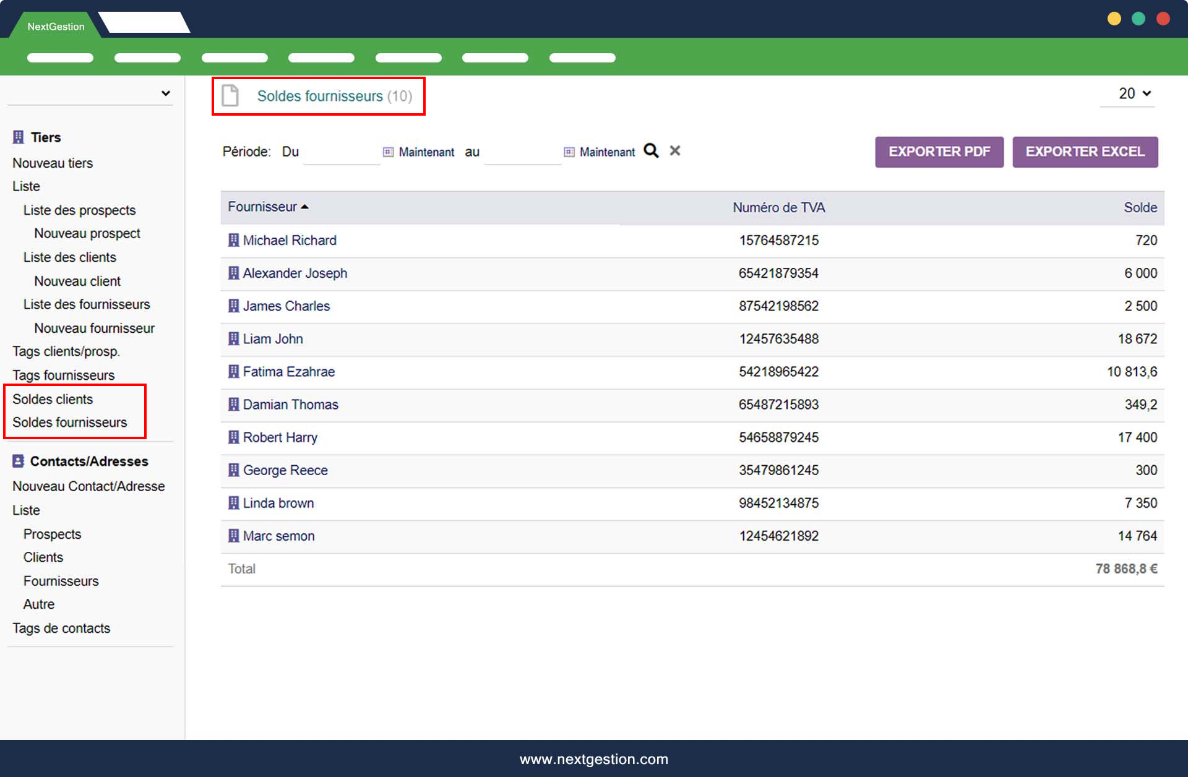
Task: Click the document icon beside Soldes fournisseurs title
Action: [230, 96]
